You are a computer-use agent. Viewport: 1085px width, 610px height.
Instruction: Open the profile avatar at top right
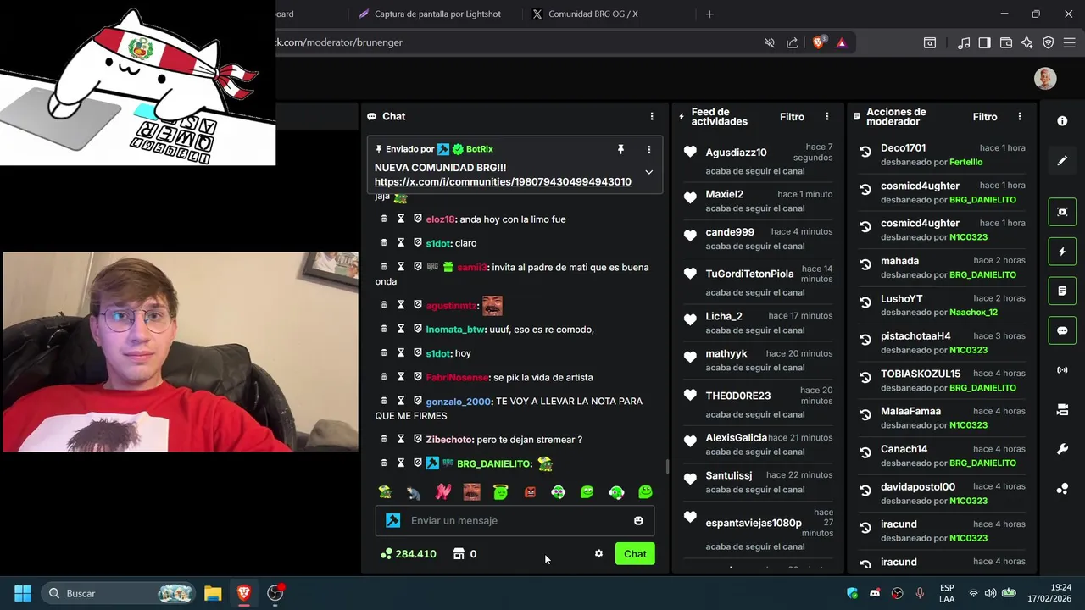[1045, 78]
